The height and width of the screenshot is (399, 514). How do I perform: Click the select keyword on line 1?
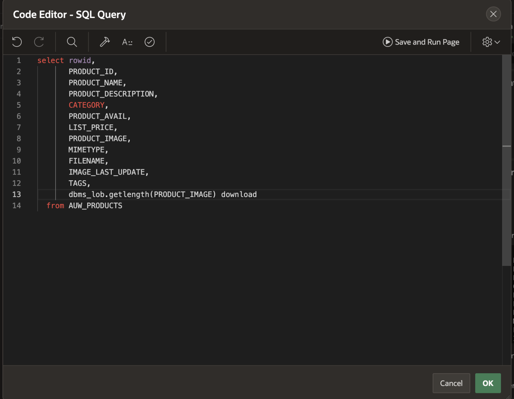coord(51,60)
